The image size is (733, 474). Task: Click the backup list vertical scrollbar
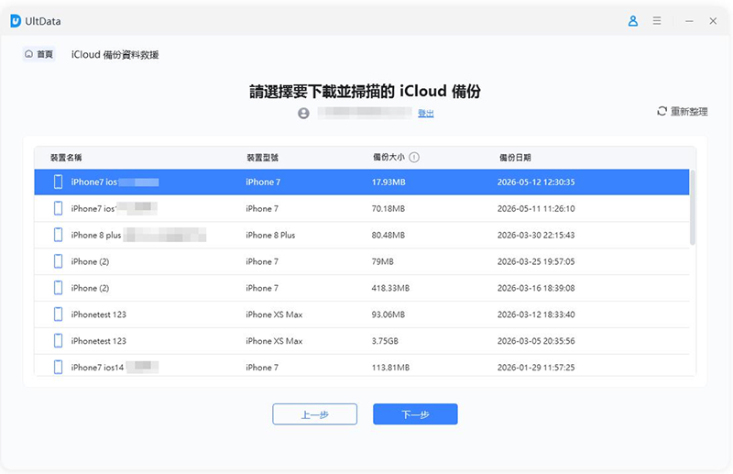(x=693, y=207)
